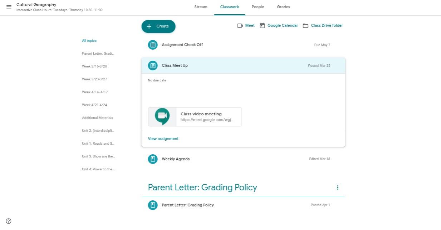Click the Assignment Check Off clipboard icon
Image resolution: width=441 pixels, height=230 pixels.
[153, 45]
